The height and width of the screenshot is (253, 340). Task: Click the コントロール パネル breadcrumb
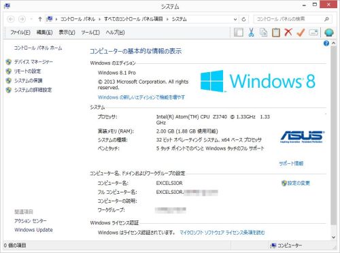pos(78,19)
